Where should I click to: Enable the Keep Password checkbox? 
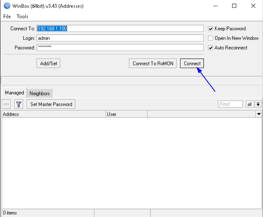pos(210,29)
